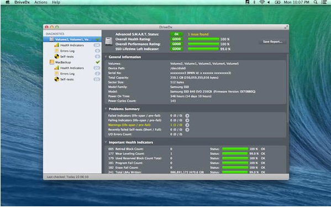Open the Wi-Fi status menu

pos(262,2)
